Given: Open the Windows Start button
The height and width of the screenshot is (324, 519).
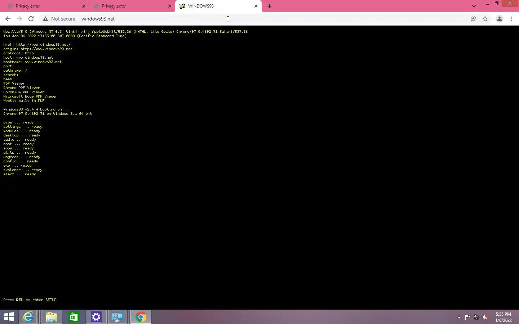Looking at the screenshot, I should pyautogui.click(x=9, y=317).
